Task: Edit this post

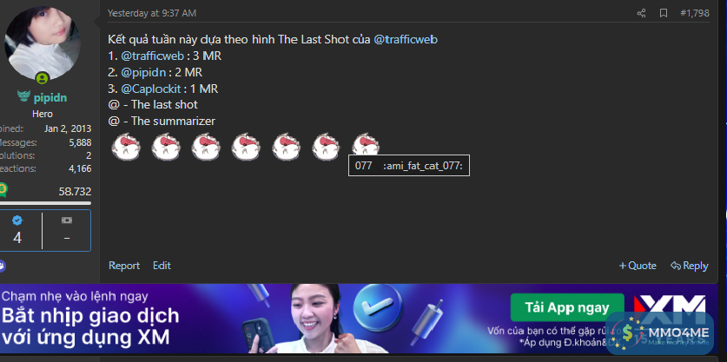Action: pos(162,266)
